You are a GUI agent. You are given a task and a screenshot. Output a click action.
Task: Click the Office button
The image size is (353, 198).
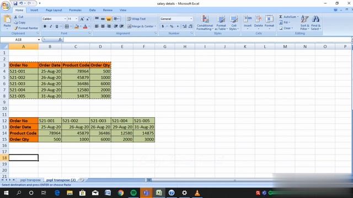pos(6,6)
